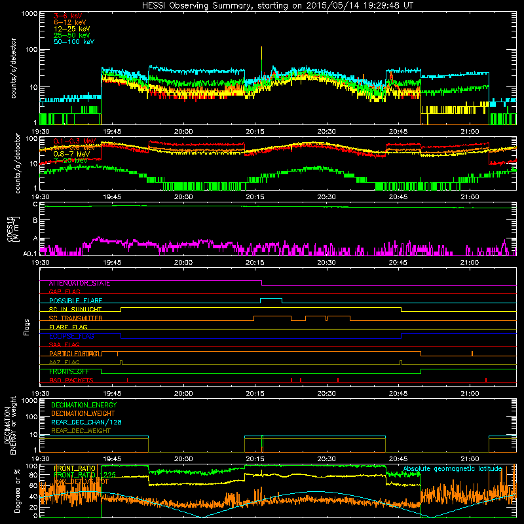
Task: Select the FRONT_RATIO legend label
Action: point(75,468)
